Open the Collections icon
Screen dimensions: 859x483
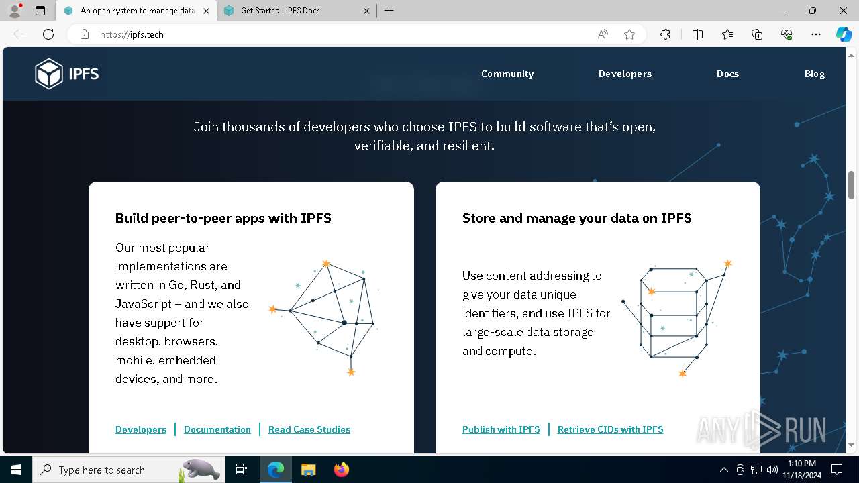(x=757, y=34)
